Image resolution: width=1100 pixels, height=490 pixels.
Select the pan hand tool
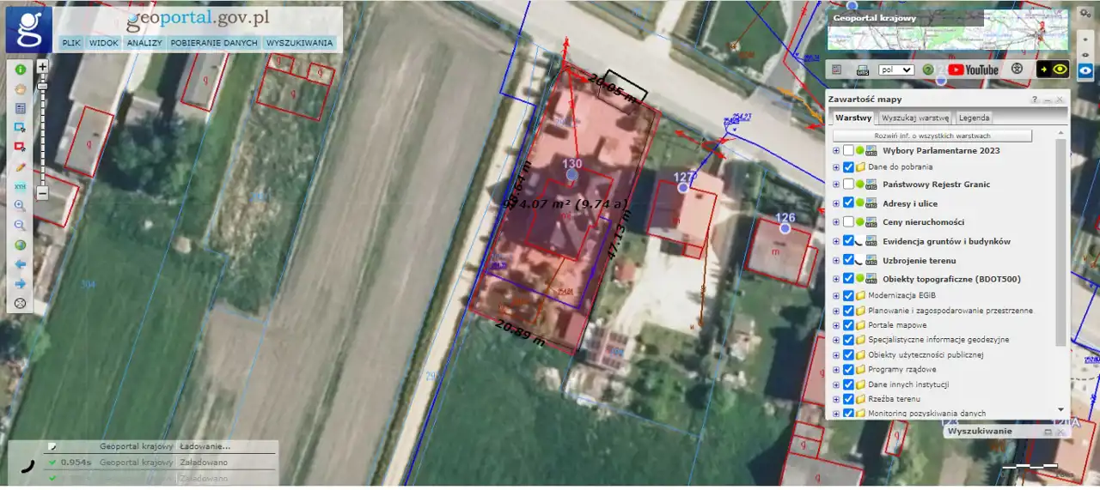[x=20, y=88]
